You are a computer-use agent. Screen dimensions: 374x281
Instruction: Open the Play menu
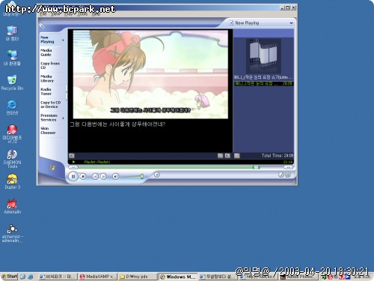coord(68,14)
